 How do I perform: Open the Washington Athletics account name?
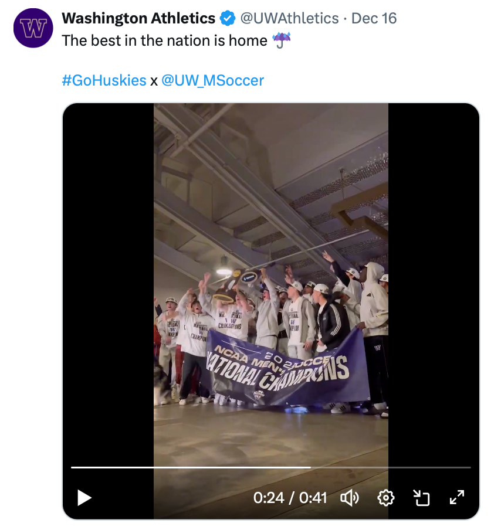click(x=138, y=19)
